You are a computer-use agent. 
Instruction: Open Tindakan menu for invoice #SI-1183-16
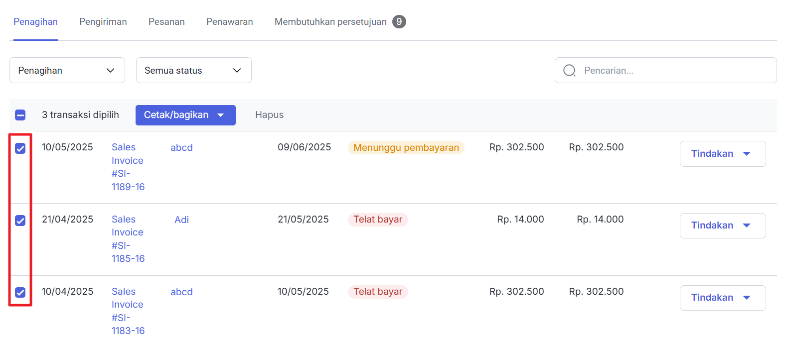[722, 298]
